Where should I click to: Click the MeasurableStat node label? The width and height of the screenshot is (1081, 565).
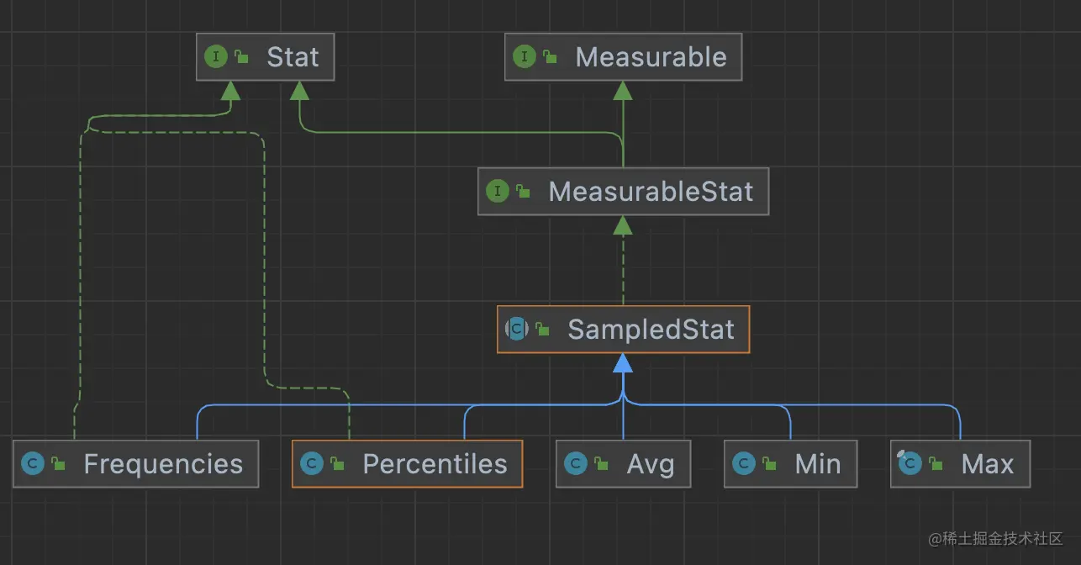[x=651, y=191]
